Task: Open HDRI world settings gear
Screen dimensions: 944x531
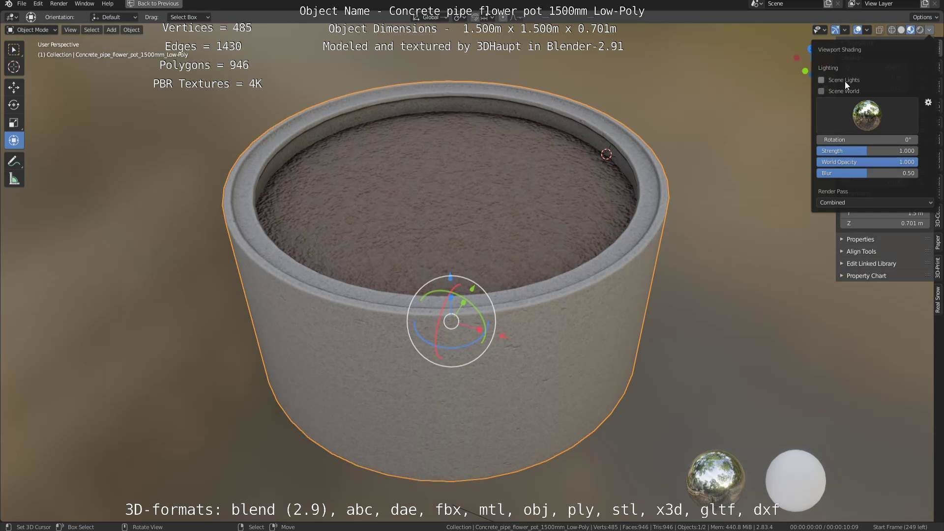Action: (928, 103)
